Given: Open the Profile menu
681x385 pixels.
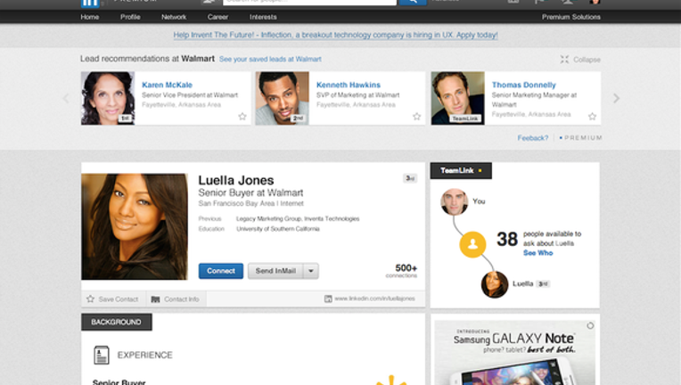Looking at the screenshot, I should (x=130, y=17).
